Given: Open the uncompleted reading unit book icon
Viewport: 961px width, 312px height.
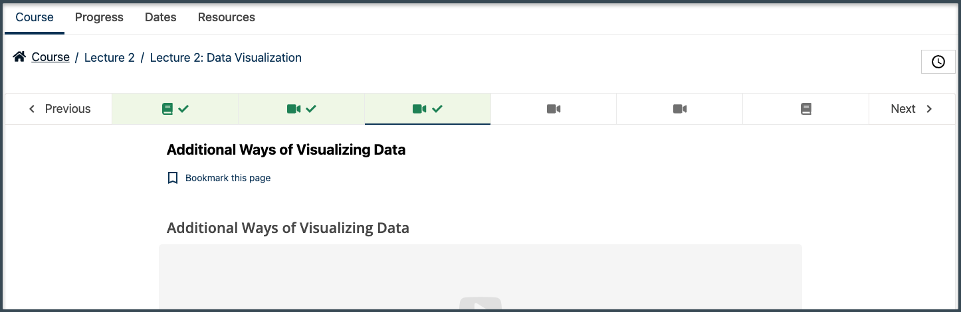Looking at the screenshot, I should [805, 109].
